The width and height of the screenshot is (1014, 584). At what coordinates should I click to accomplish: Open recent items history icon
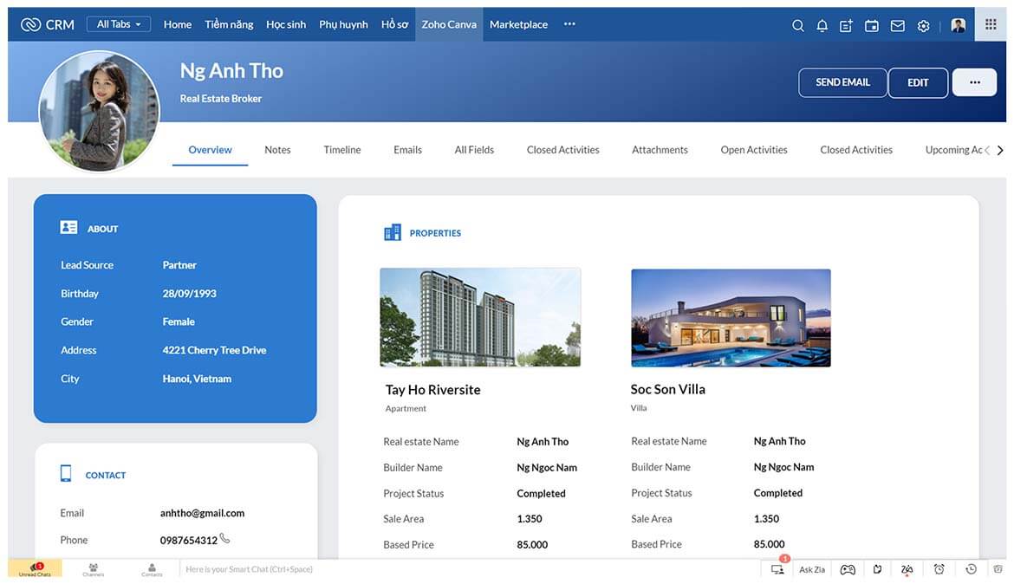971,569
